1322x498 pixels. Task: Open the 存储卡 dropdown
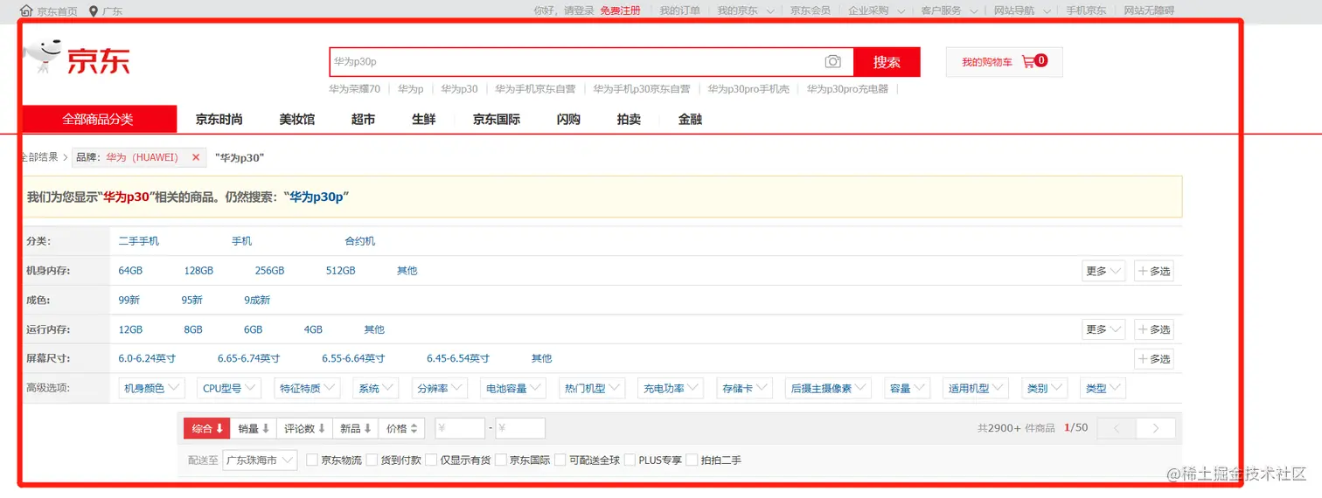click(744, 388)
